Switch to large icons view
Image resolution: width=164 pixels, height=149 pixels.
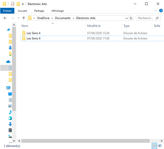pos(160,145)
